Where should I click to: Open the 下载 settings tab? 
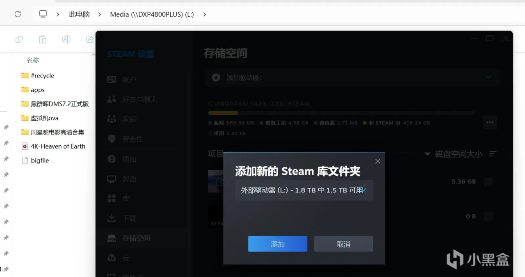point(142,218)
